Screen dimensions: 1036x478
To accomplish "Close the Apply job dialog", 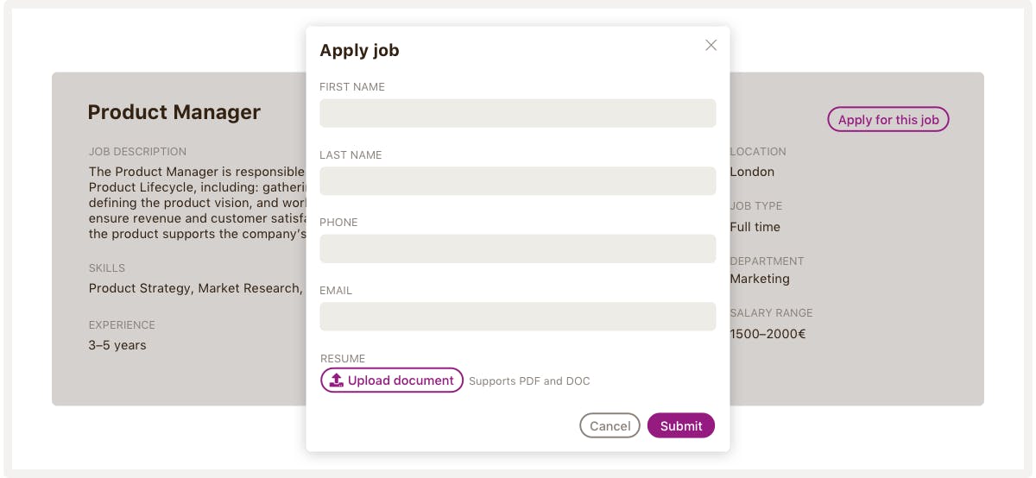I will pos(711,46).
